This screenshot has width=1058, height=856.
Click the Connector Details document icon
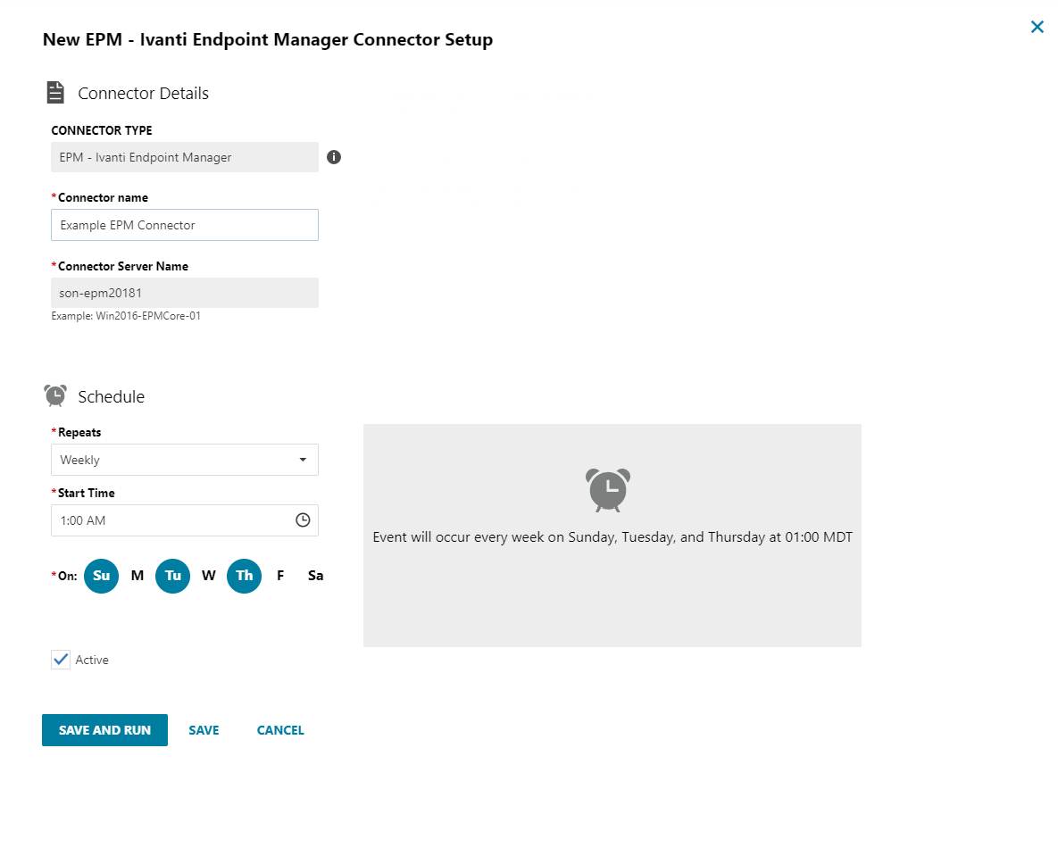point(55,91)
